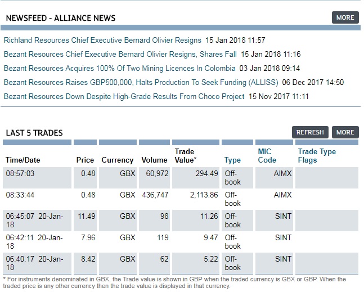The height and width of the screenshot is (292, 364).
Task: Click the Type column header link
Action: point(232,160)
